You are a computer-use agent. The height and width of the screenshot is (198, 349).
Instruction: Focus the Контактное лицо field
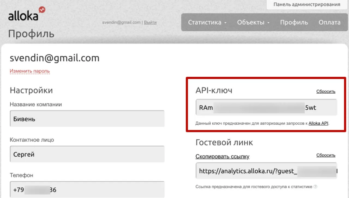point(87,154)
